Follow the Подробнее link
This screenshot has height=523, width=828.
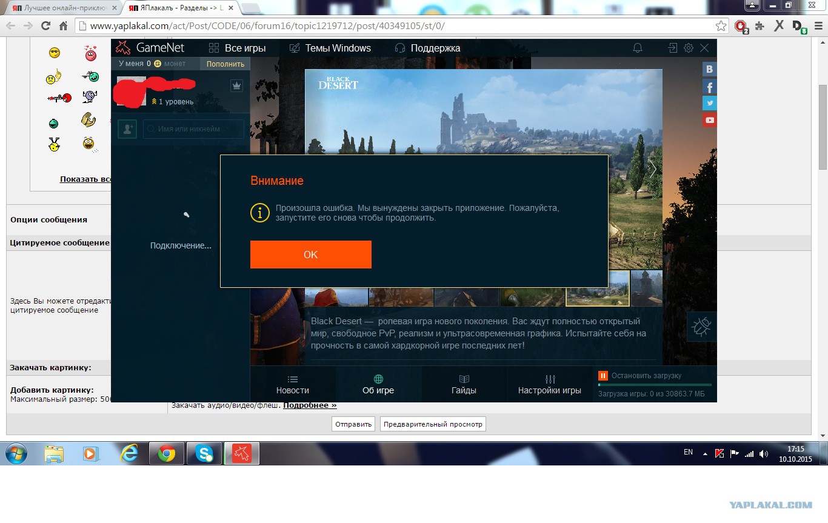click(x=310, y=405)
